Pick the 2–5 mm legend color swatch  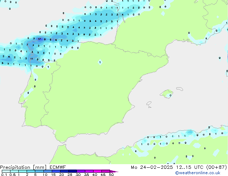[31, 171]
